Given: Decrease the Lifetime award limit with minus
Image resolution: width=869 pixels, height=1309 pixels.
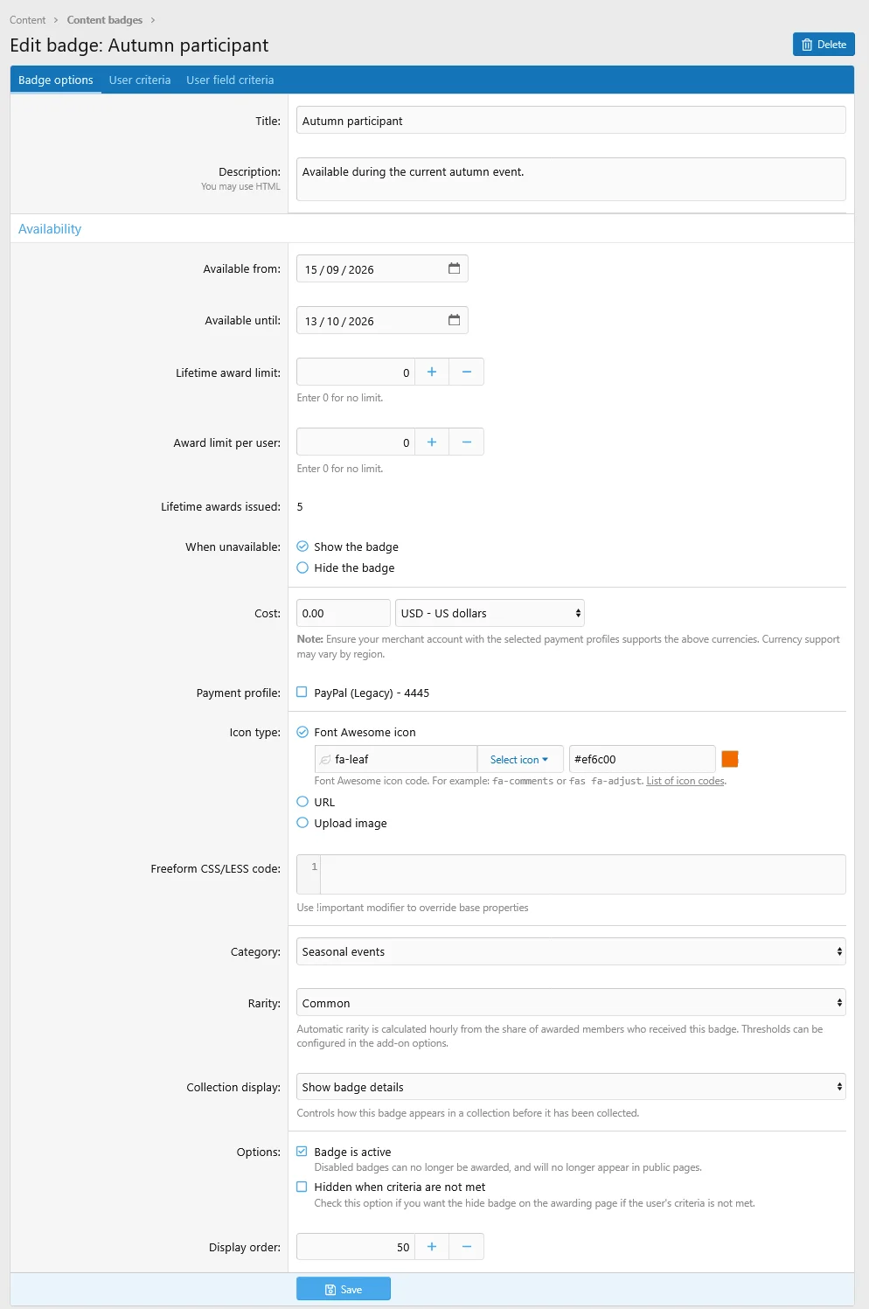Looking at the screenshot, I should point(467,372).
